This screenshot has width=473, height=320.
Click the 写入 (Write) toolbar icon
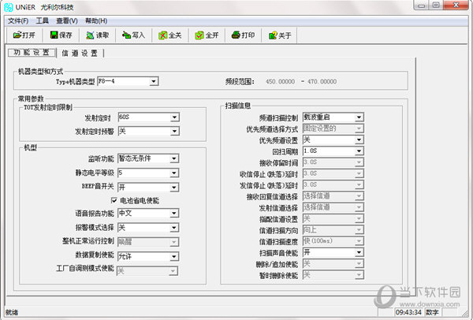pyautogui.click(x=126, y=35)
